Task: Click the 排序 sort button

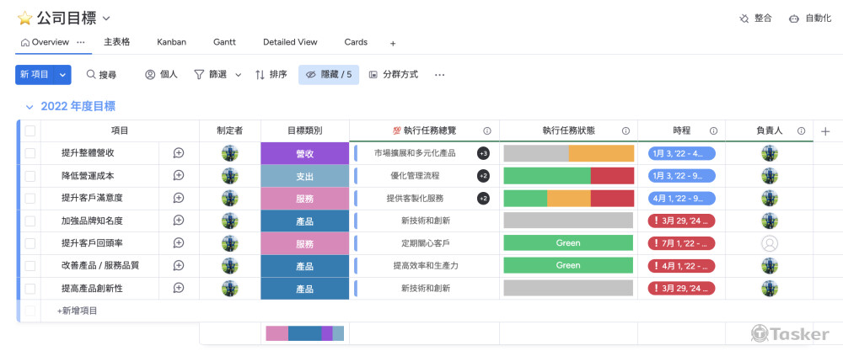Action: pos(271,75)
